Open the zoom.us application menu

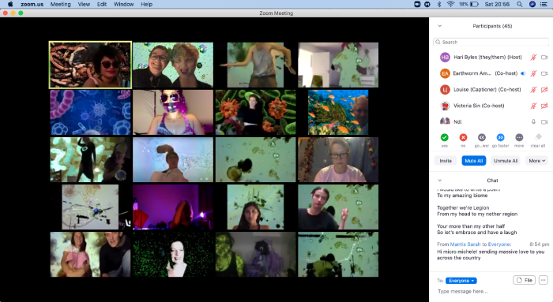[32, 4]
